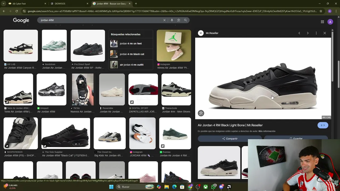Click the Google search magnifier button
The image size is (340, 191).
185,20
